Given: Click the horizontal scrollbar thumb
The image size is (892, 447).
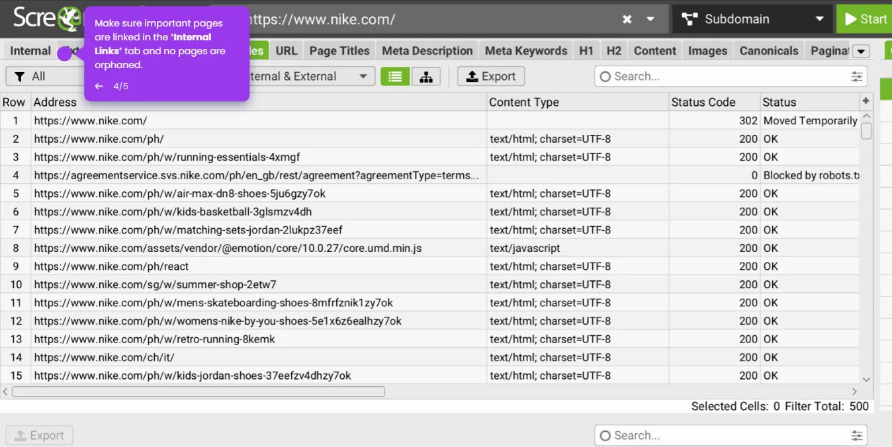Looking at the screenshot, I should [x=199, y=391].
